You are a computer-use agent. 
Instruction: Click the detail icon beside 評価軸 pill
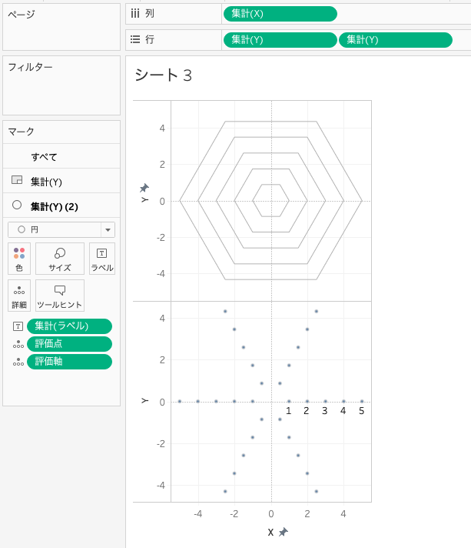(x=18, y=362)
